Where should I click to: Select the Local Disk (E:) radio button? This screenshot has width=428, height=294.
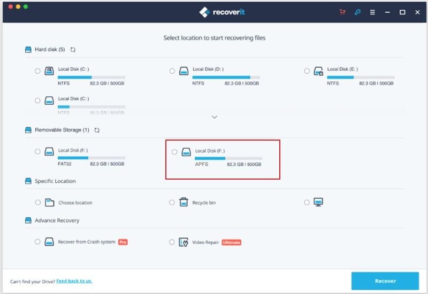point(307,71)
